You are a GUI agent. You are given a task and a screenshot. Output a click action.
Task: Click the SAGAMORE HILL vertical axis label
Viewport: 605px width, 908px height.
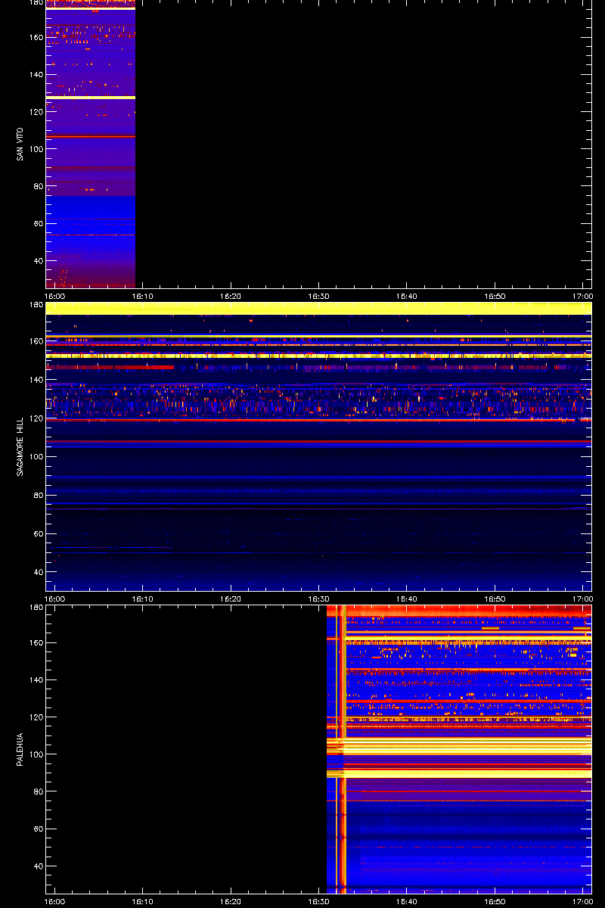[20, 446]
